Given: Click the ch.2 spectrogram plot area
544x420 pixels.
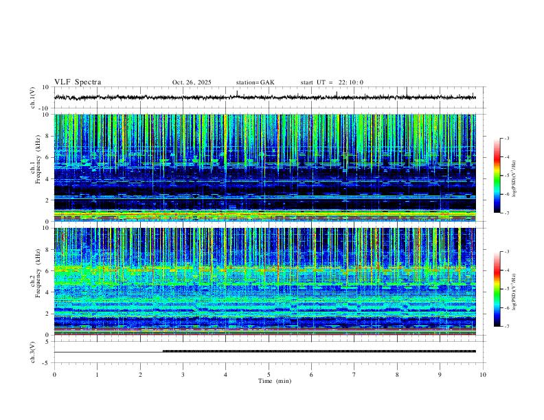Looking at the screenshot, I should tap(265, 281).
